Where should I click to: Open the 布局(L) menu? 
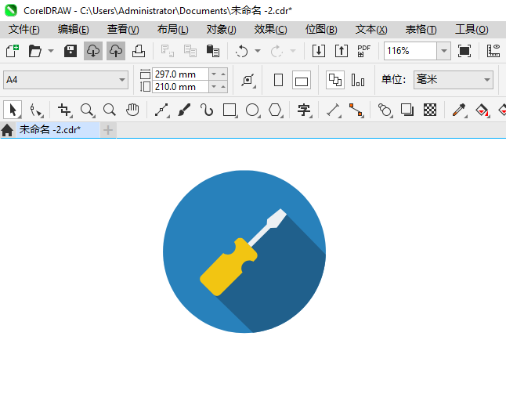click(x=172, y=30)
